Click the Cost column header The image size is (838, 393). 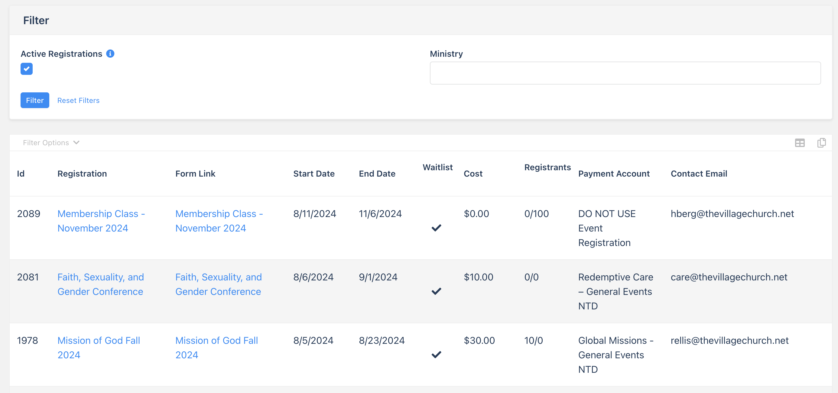coord(473,174)
